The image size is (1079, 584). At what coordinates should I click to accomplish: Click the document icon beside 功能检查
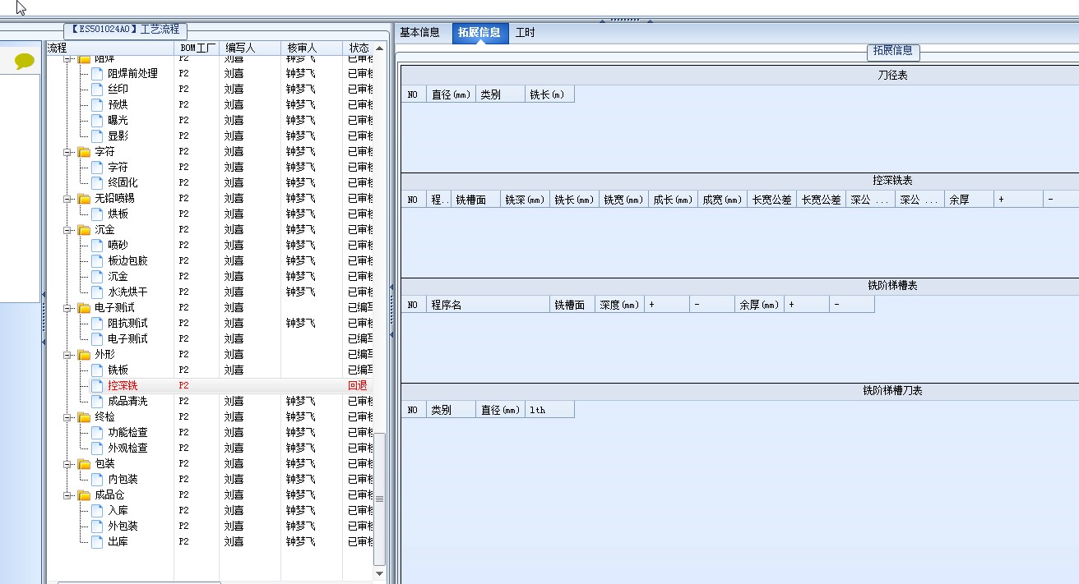point(97,432)
